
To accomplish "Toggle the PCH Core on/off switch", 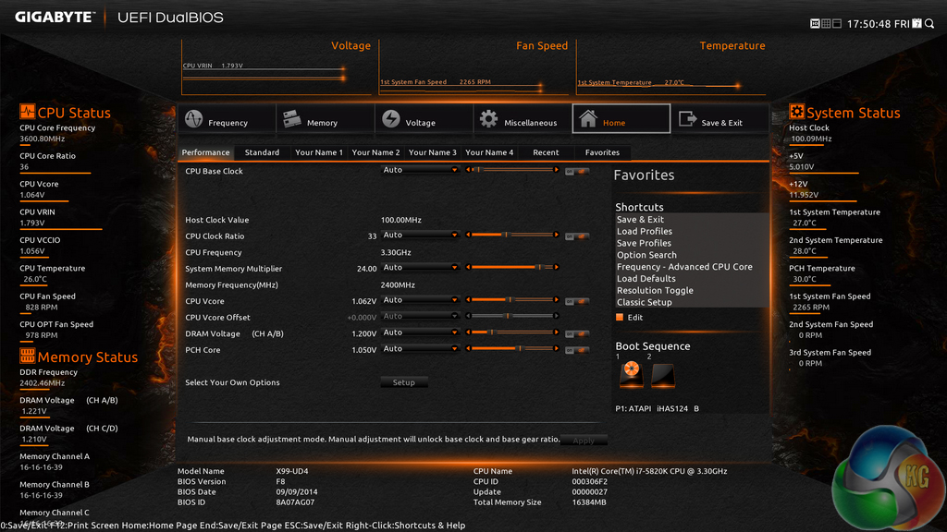I will [x=577, y=350].
